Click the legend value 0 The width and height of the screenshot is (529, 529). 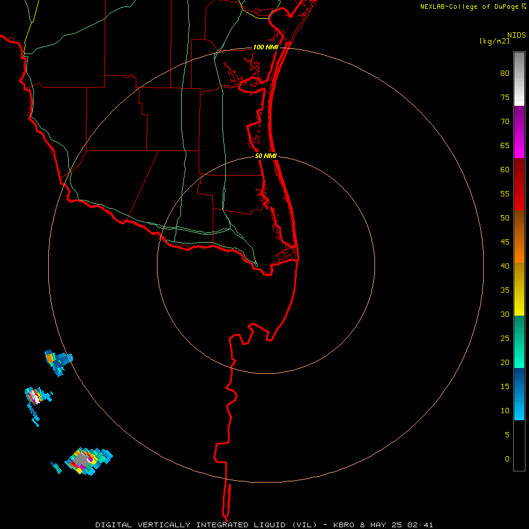click(x=507, y=459)
